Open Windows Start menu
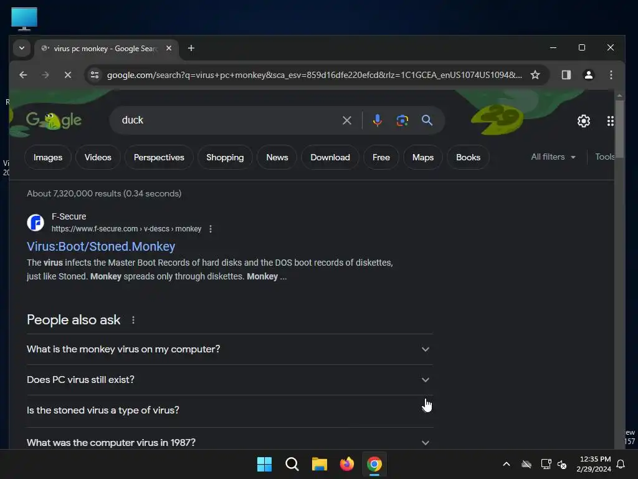Viewport: 638px width, 479px height. click(264, 464)
